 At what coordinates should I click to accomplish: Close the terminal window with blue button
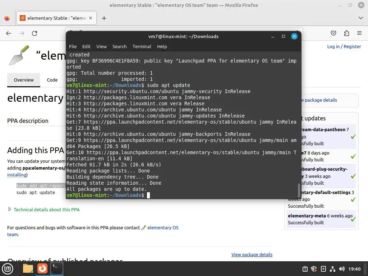click(294, 36)
